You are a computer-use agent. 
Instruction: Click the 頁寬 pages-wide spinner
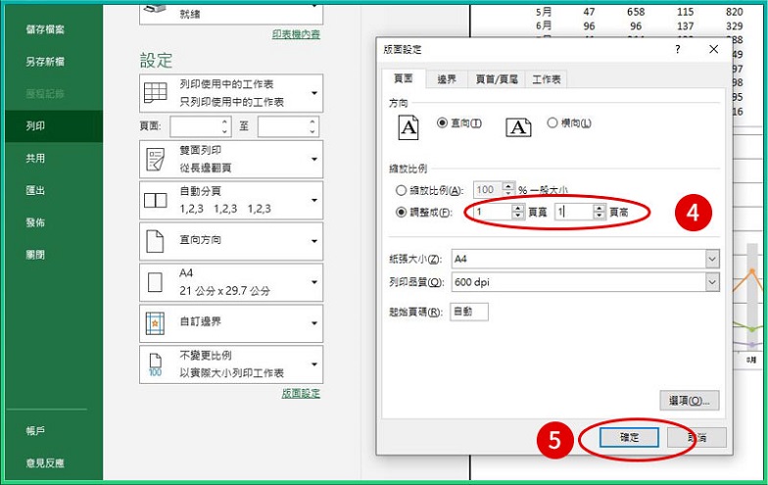[517, 212]
